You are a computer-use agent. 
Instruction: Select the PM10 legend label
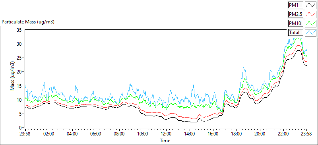coord(295,23)
